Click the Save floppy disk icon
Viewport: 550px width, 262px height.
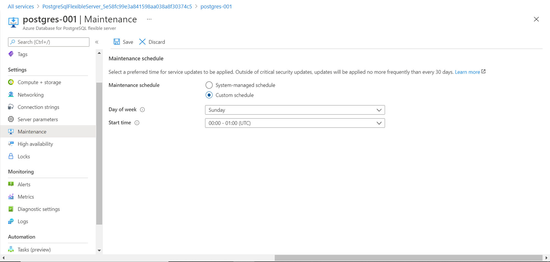point(117,42)
